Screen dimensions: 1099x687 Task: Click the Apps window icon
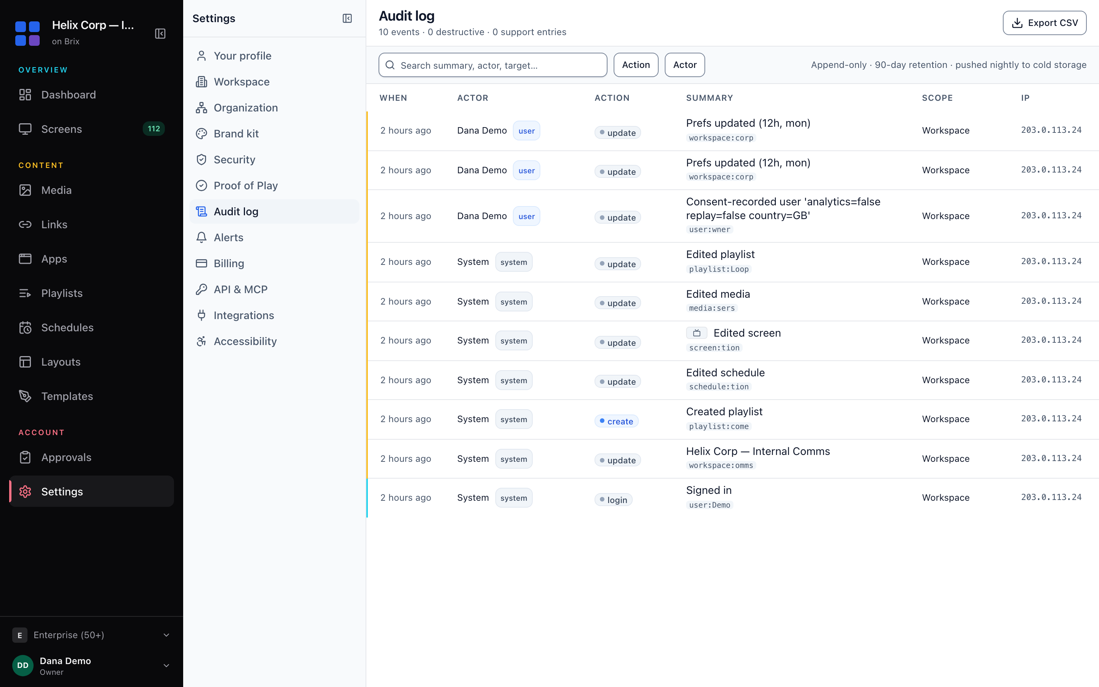pos(25,259)
